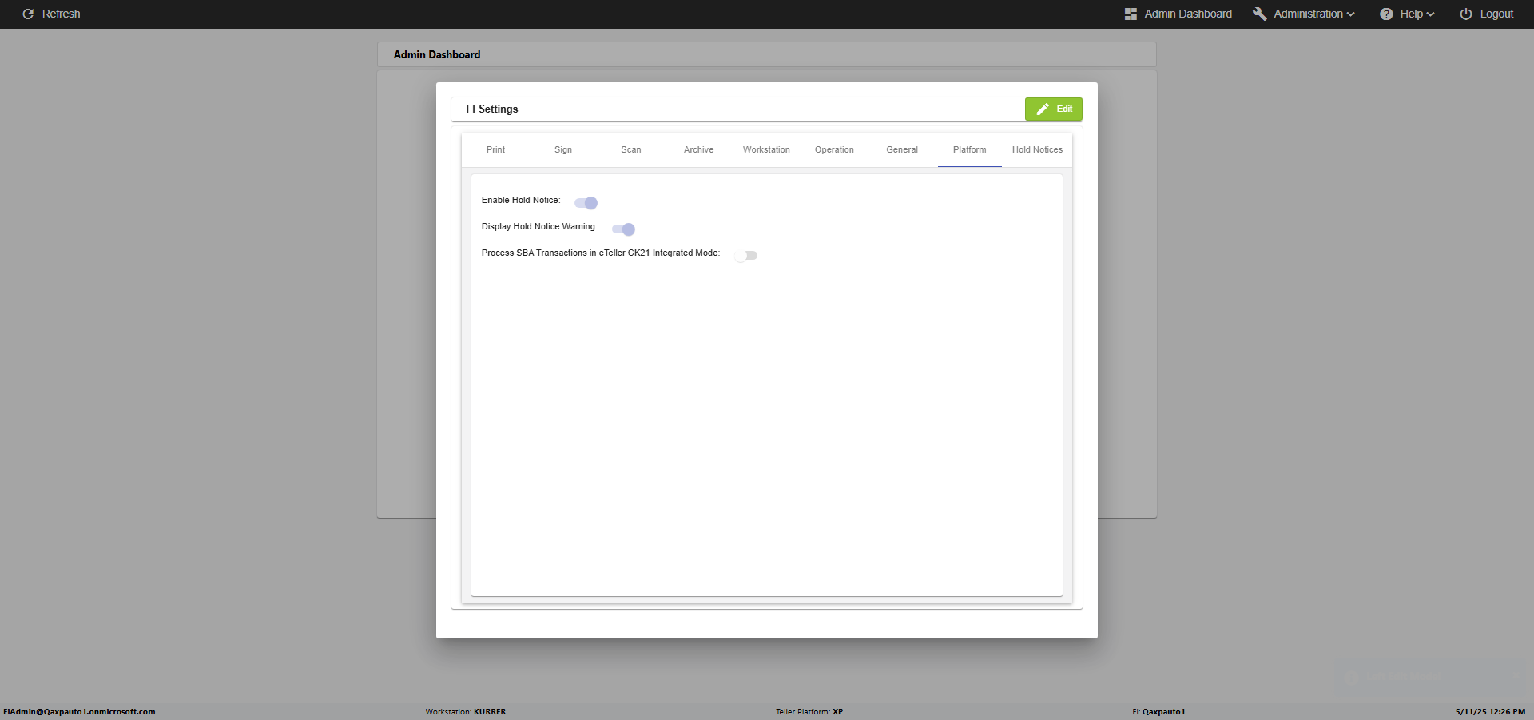
Task: Expand the Administration dropdown chevron
Action: [x=1351, y=14]
